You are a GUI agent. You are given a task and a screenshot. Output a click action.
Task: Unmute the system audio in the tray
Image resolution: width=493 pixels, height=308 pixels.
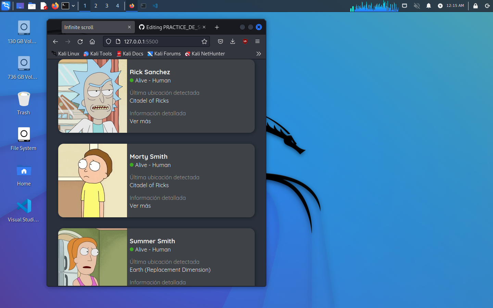417,5
